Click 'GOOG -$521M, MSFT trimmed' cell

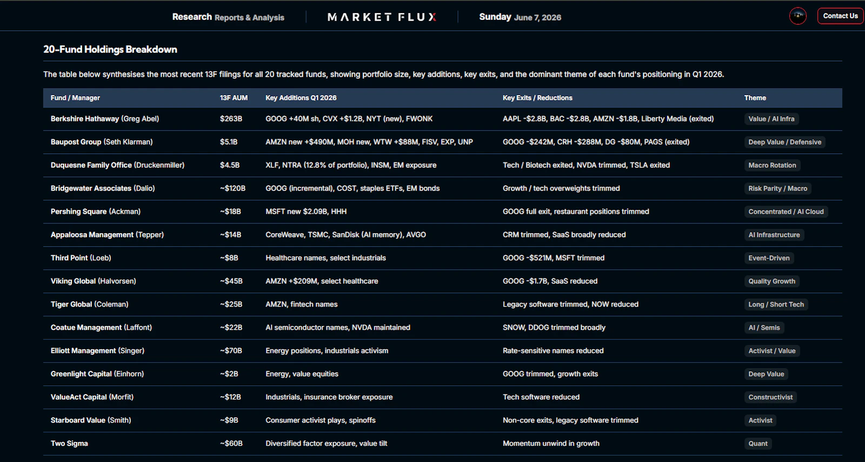(554, 258)
